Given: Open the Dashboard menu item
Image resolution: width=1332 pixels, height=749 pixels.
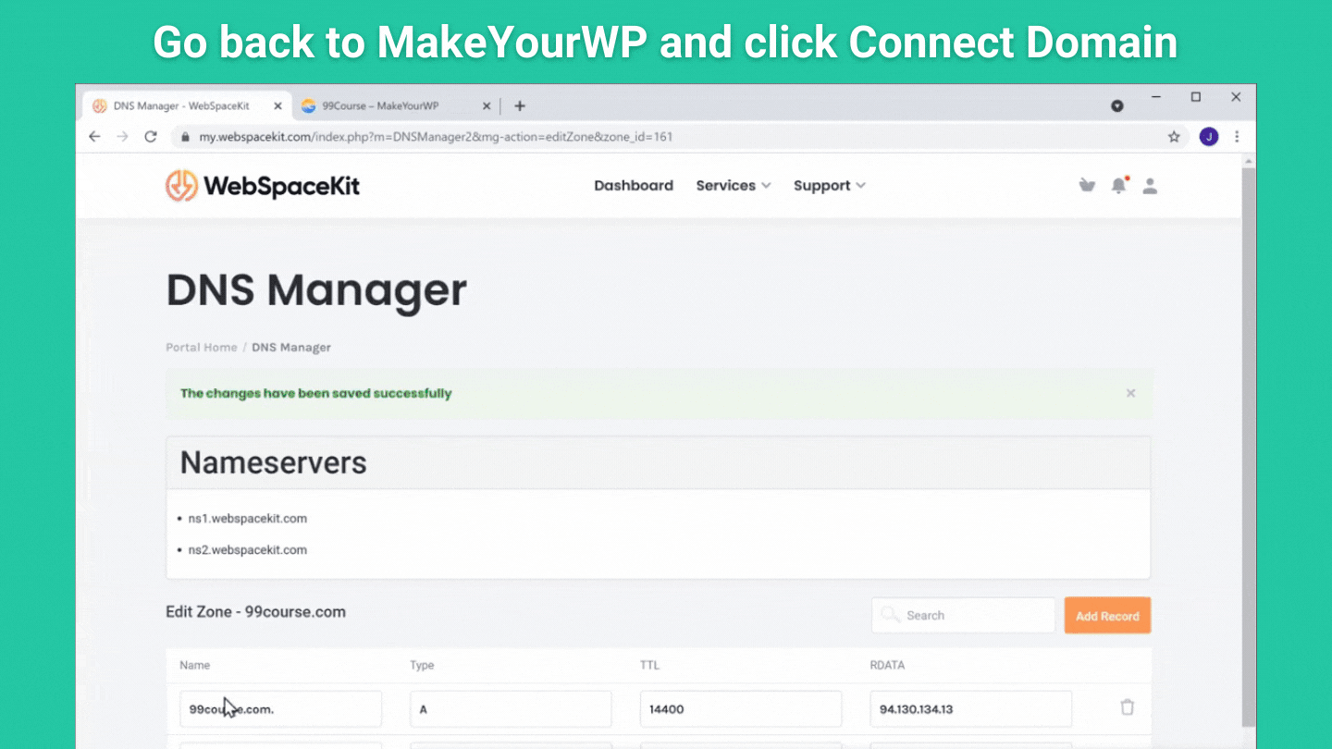Looking at the screenshot, I should [x=634, y=186].
